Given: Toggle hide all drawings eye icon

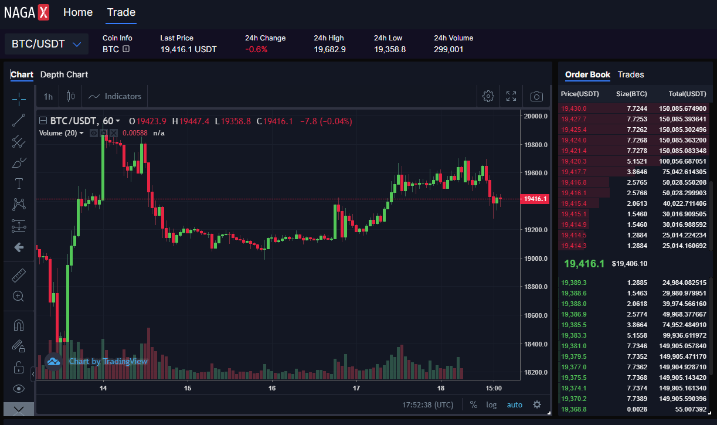Looking at the screenshot, I should point(19,389).
